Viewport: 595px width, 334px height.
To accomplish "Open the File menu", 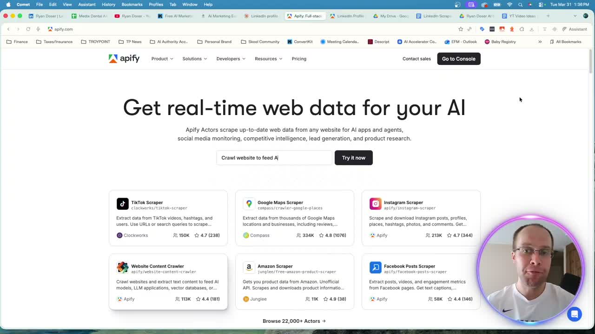I will [x=40, y=5].
